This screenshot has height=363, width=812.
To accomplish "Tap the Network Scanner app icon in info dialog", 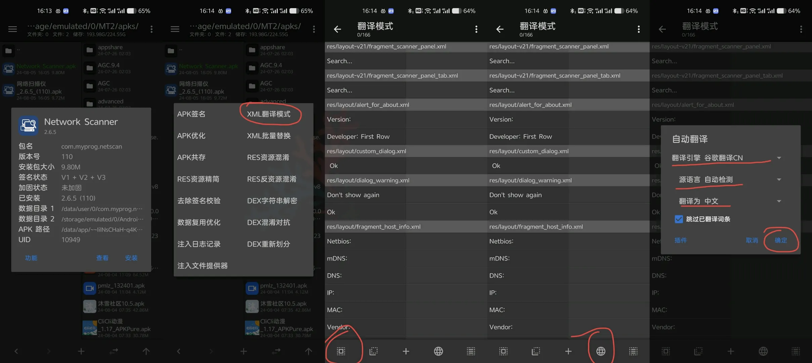I will coord(28,126).
